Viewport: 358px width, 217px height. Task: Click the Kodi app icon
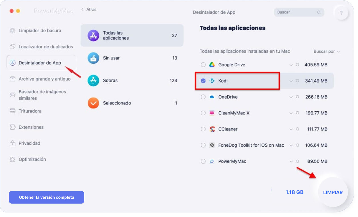[212, 81]
